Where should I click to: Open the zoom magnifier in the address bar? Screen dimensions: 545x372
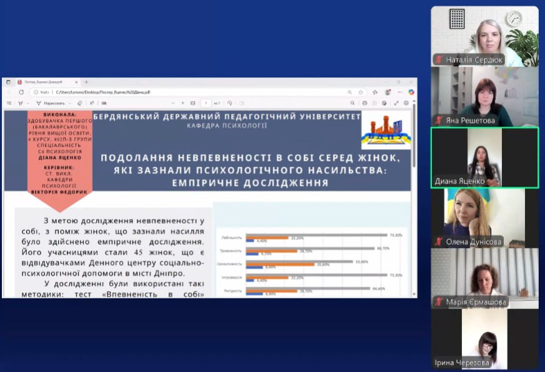[350, 92]
